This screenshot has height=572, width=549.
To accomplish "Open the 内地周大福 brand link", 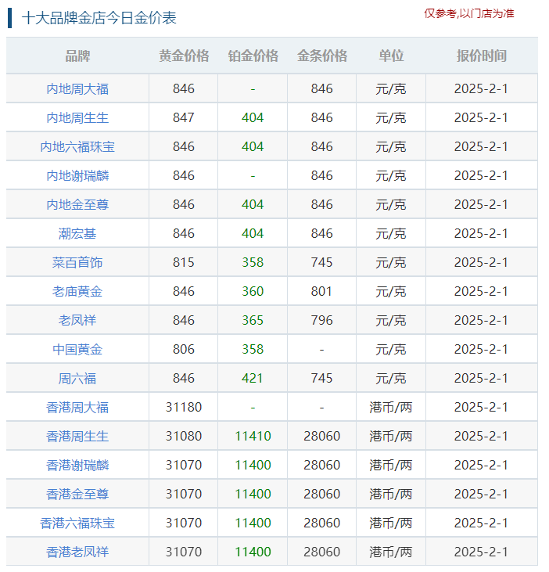I will pyautogui.click(x=77, y=88).
